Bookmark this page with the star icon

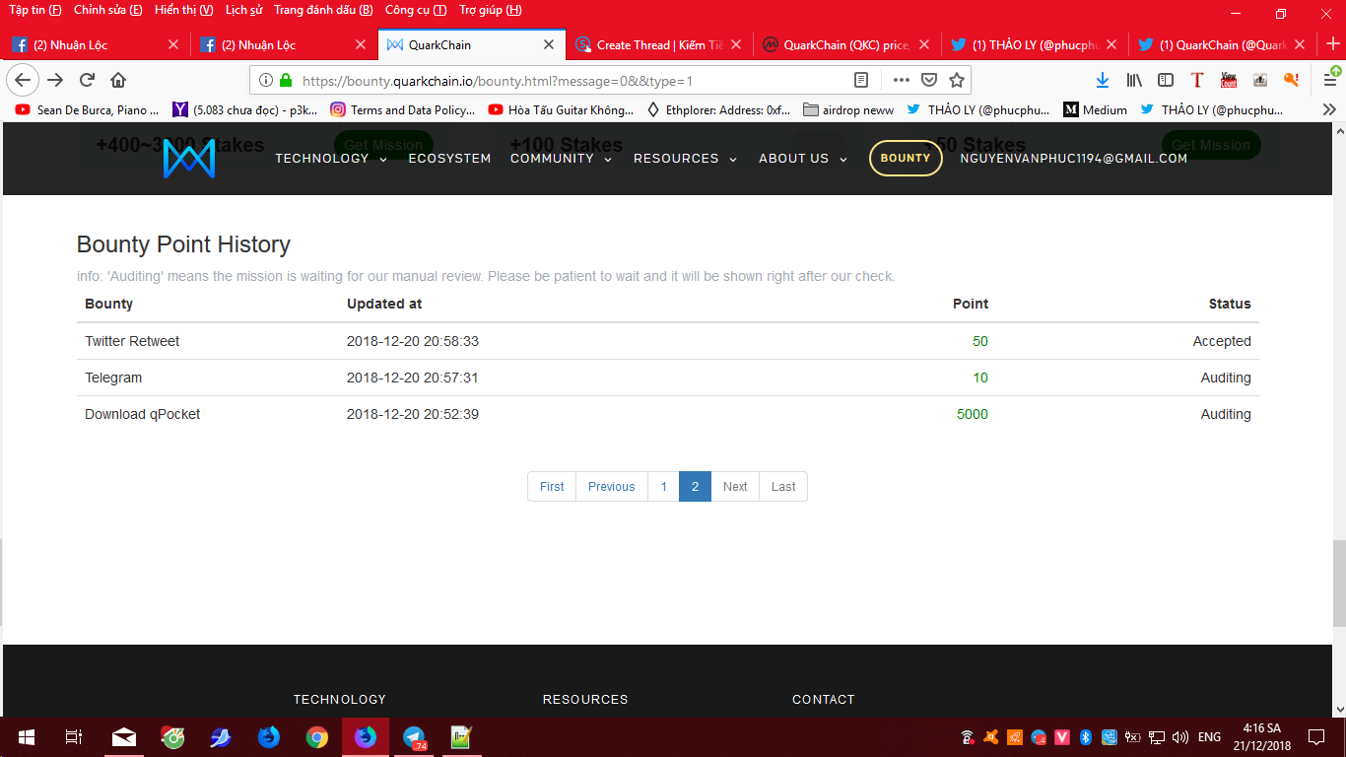pyautogui.click(x=956, y=80)
